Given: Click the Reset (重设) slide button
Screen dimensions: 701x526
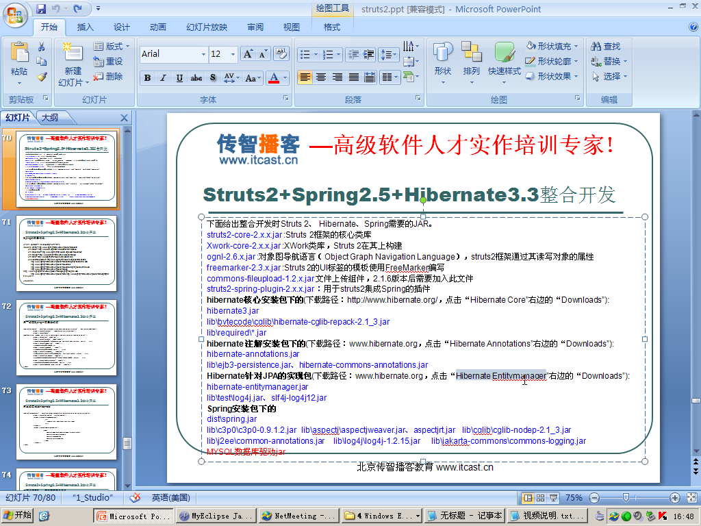Looking at the screenshot, I should click(107, 61).
